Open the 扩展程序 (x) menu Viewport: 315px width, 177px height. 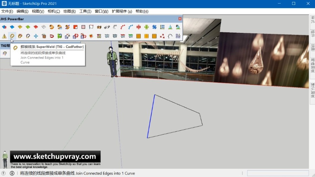[122, 11]
